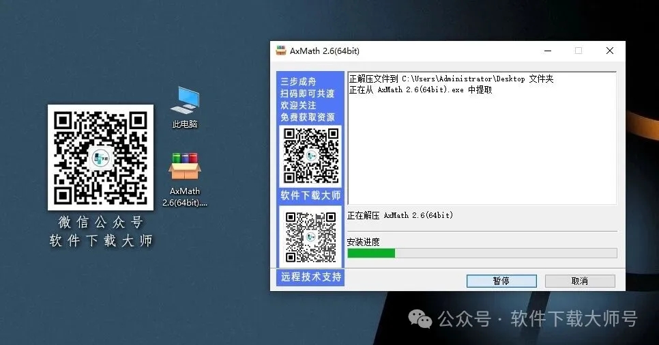Screen dimensions: 659x345
Task: Click the WinRAR icon in installer title bar
Action: tap(281, 51)
